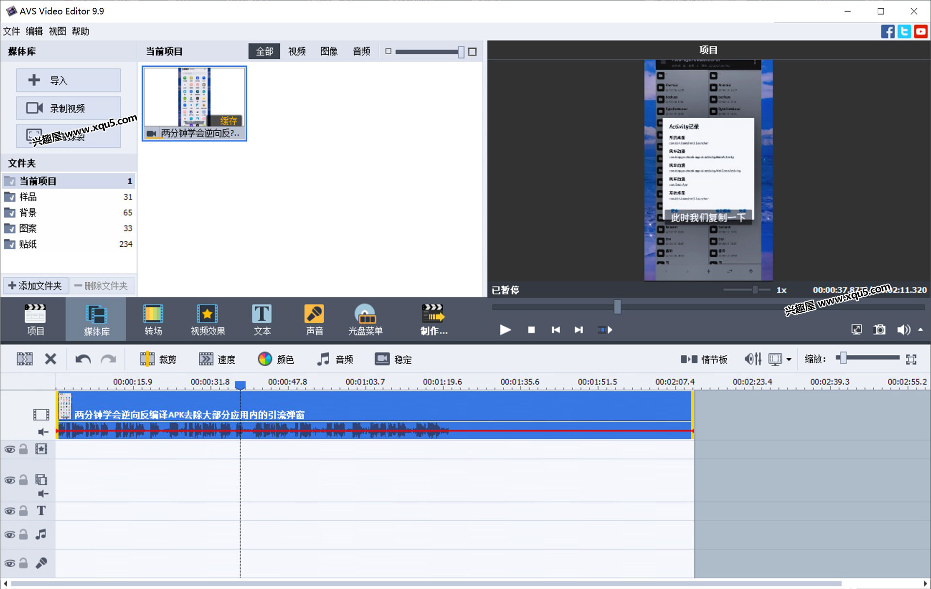Toggle visibility of the text track
The height and width of the screenshot is (589, 931).
click(10, 511)
